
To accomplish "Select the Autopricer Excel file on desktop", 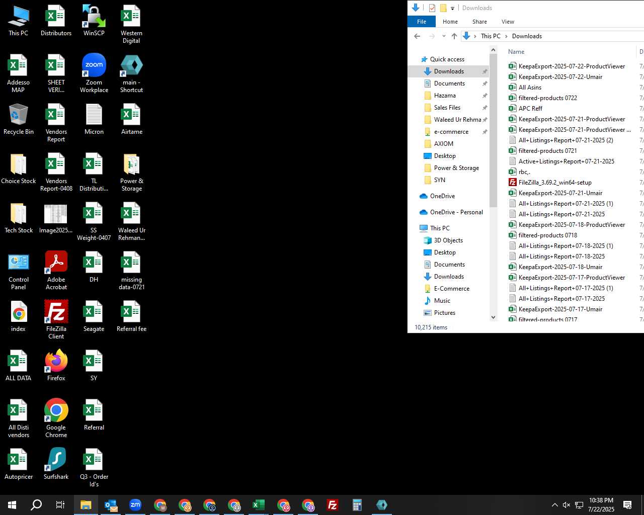I will click(x=19, y=464).
